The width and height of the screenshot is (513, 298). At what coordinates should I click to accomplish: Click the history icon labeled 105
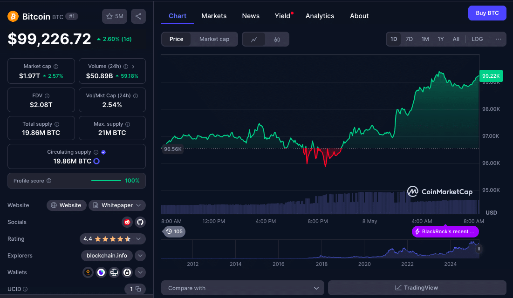(x=174, y=231)
